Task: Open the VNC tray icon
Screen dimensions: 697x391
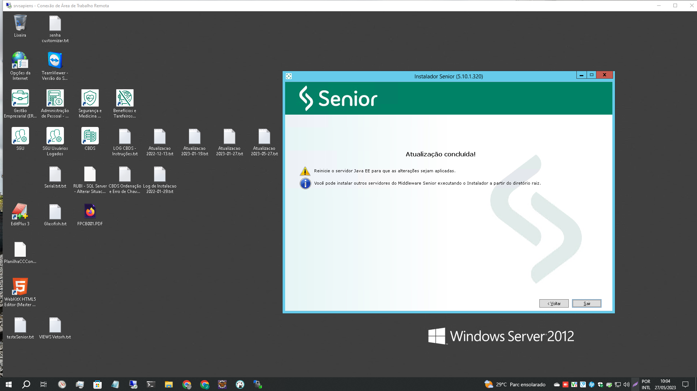Action: [574, 384]
